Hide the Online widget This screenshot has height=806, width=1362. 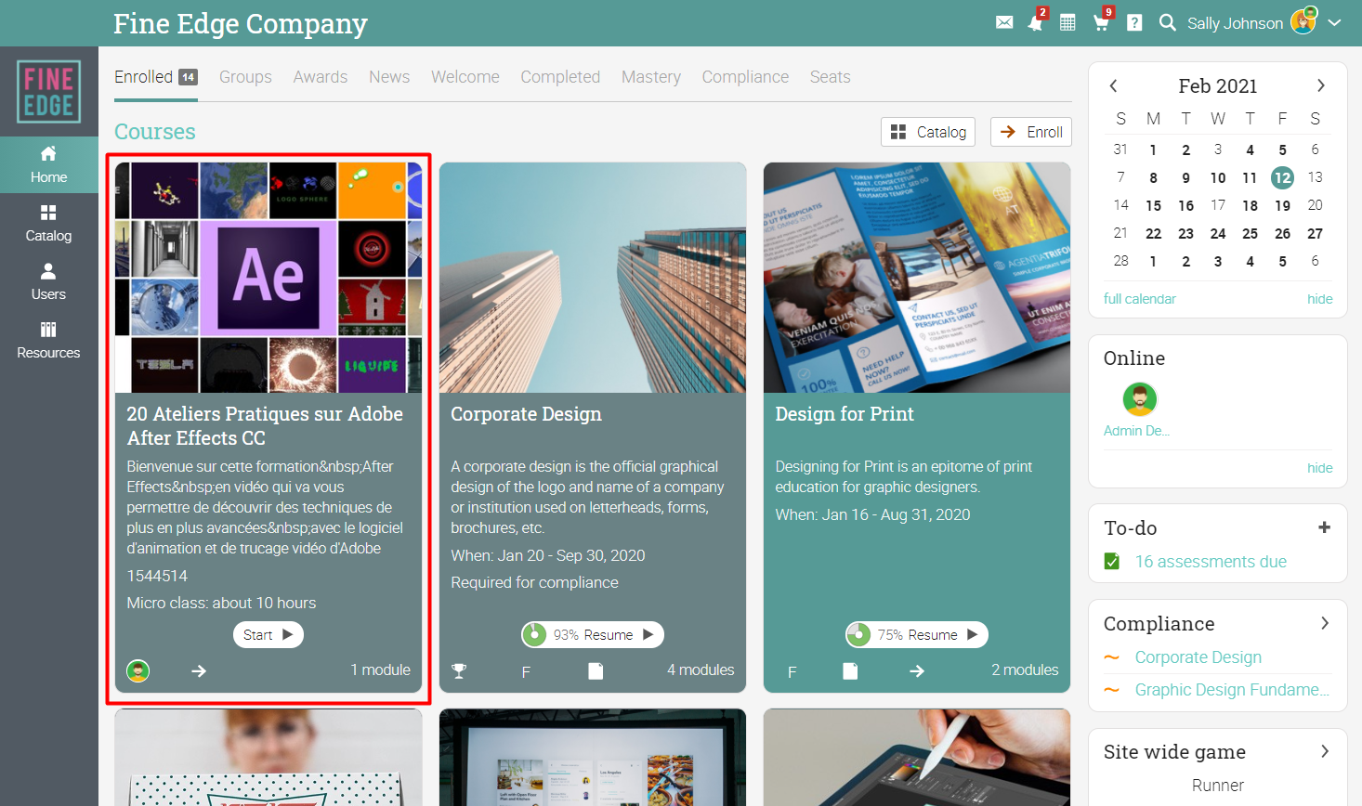tap(1319, 468)
